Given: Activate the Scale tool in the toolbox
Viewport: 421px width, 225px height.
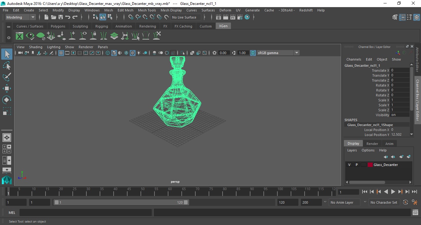Looking at the screenshot, I should coord(7,111).
